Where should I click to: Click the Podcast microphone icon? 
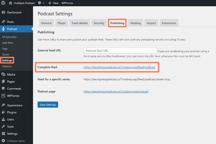(x=3, y=29)
